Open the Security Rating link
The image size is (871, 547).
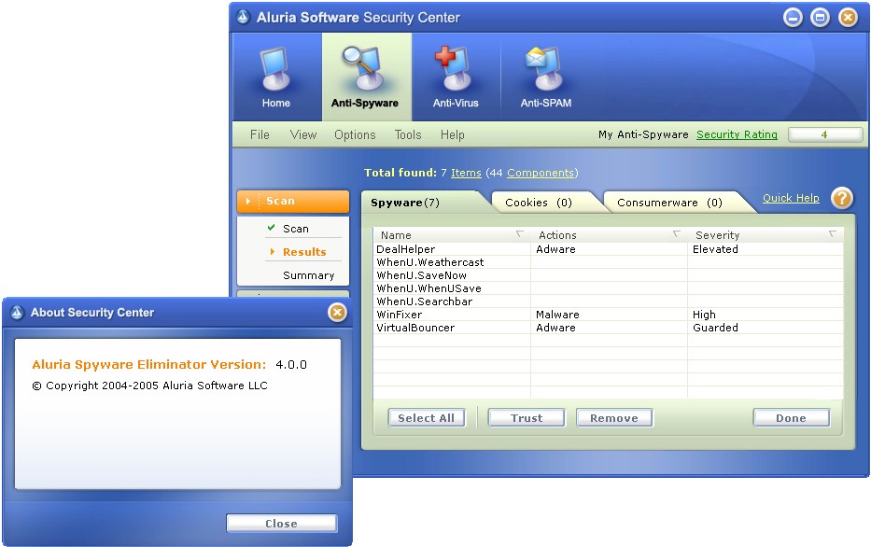(x=738, y=134)
